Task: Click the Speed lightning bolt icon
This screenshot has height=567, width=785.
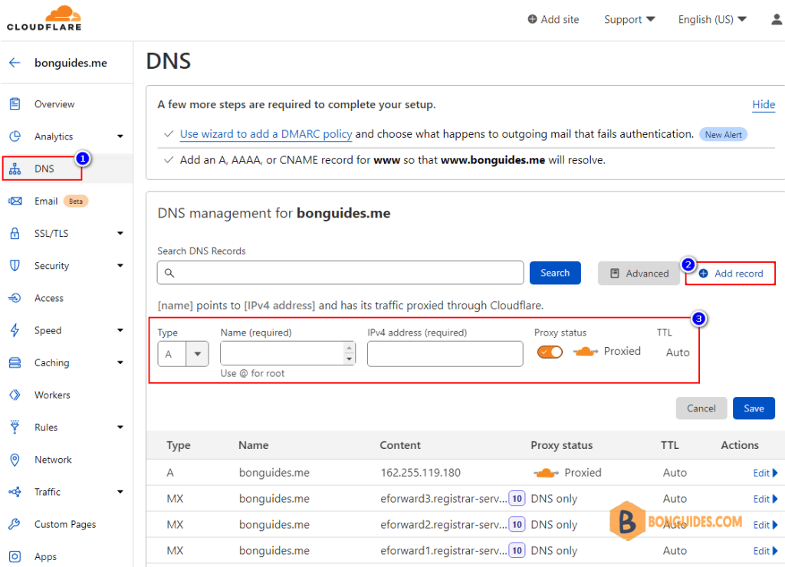Action: click(x=15, y=330)
